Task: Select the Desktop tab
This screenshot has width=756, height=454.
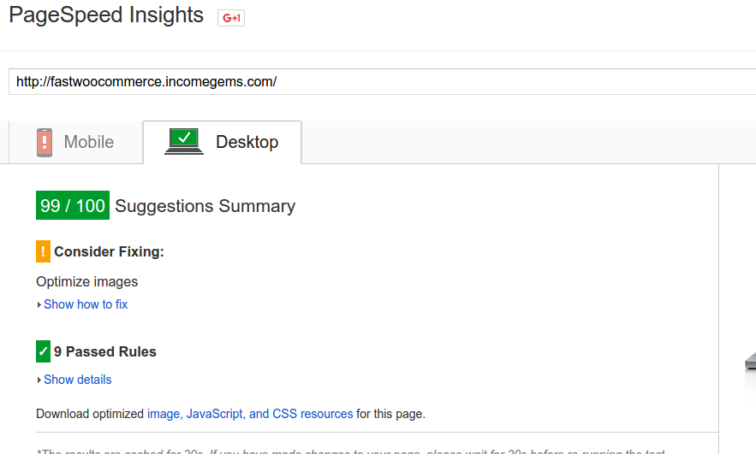Action: point(223,143)
